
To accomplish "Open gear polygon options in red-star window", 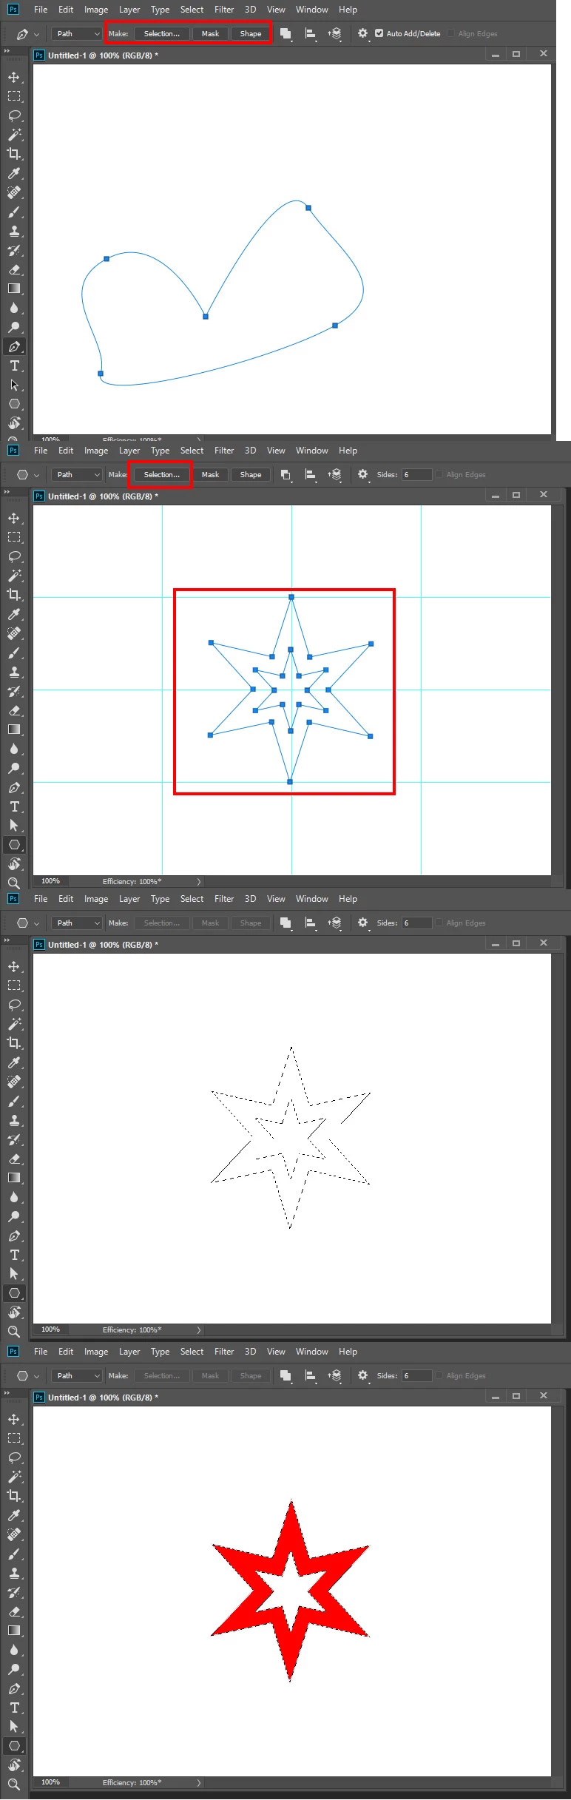I will pos(363,1376).
